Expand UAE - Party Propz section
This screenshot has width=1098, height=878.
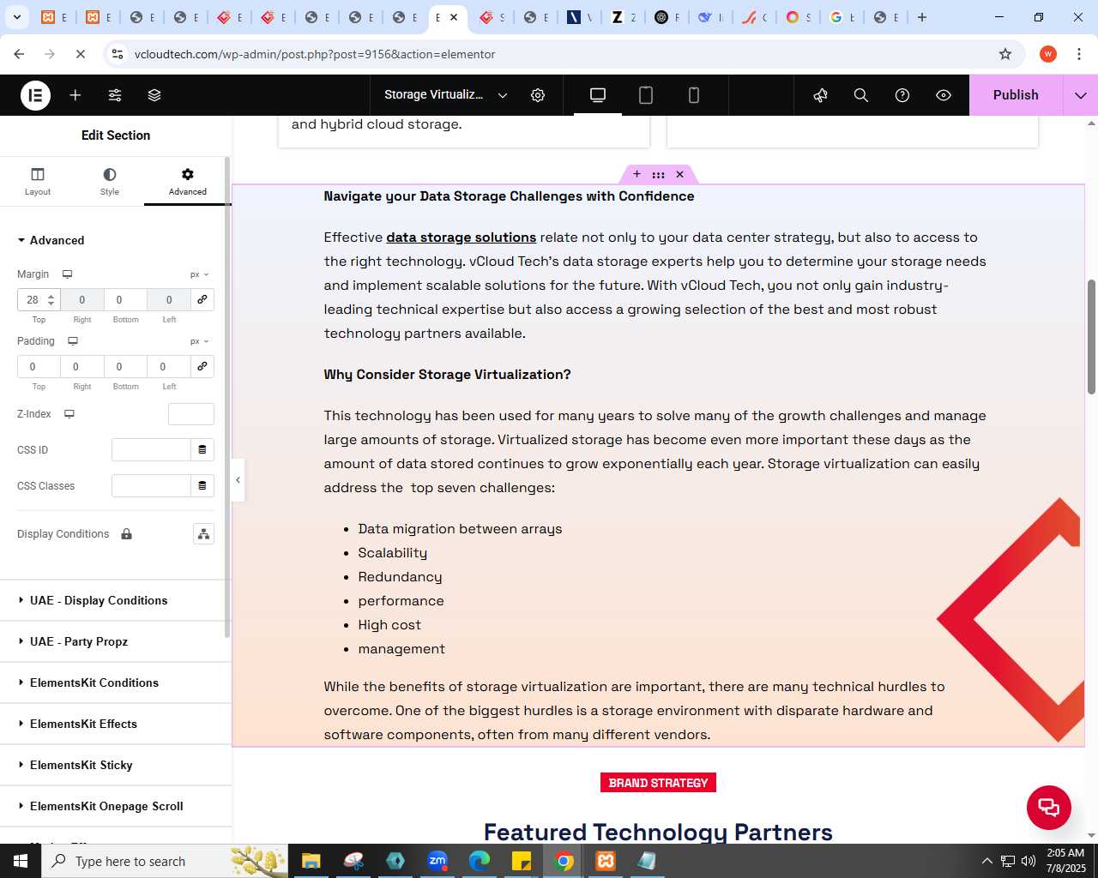tap(116, 641)
